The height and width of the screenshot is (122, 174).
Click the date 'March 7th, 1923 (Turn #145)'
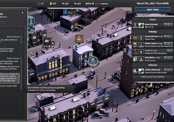tap(153, 3)
